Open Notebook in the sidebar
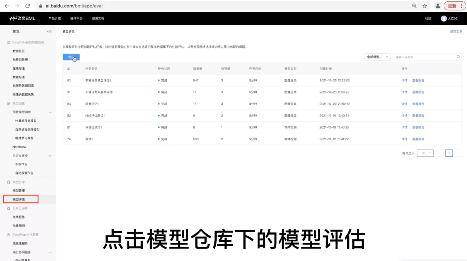This screenshot has width=467, height=261. pos(19,147)
